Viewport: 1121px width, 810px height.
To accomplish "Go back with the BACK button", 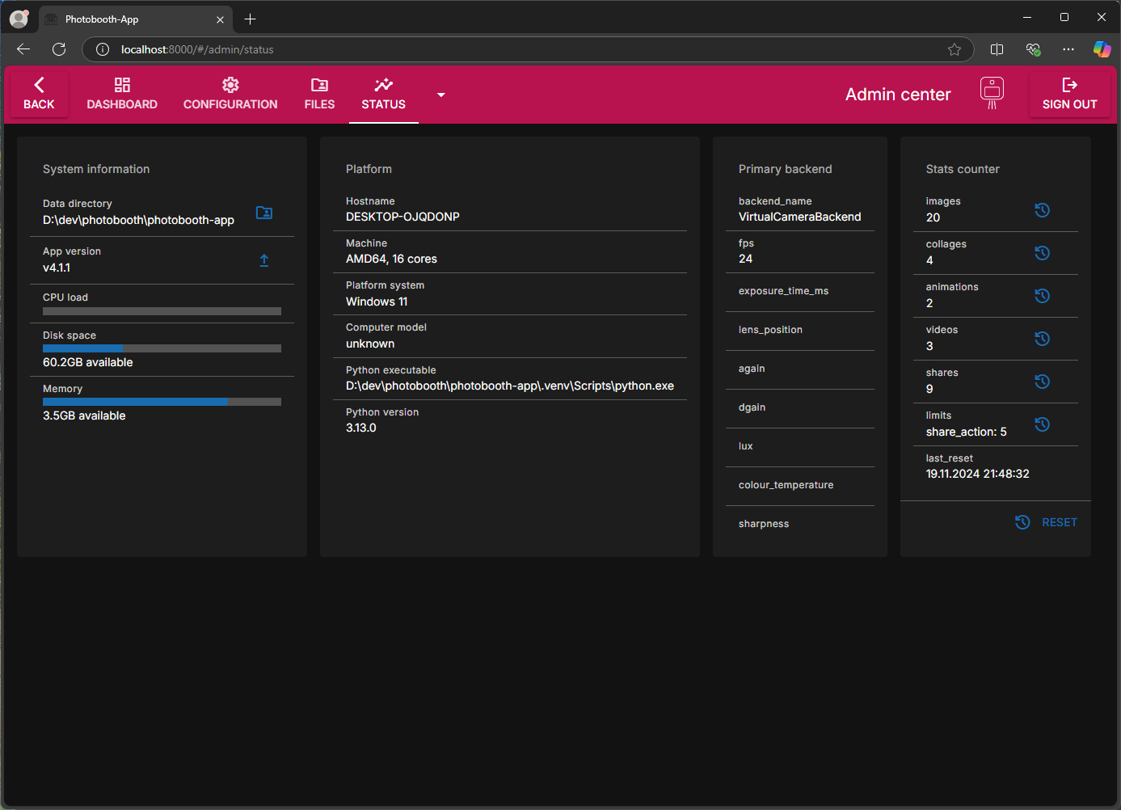I will (39, 95).
